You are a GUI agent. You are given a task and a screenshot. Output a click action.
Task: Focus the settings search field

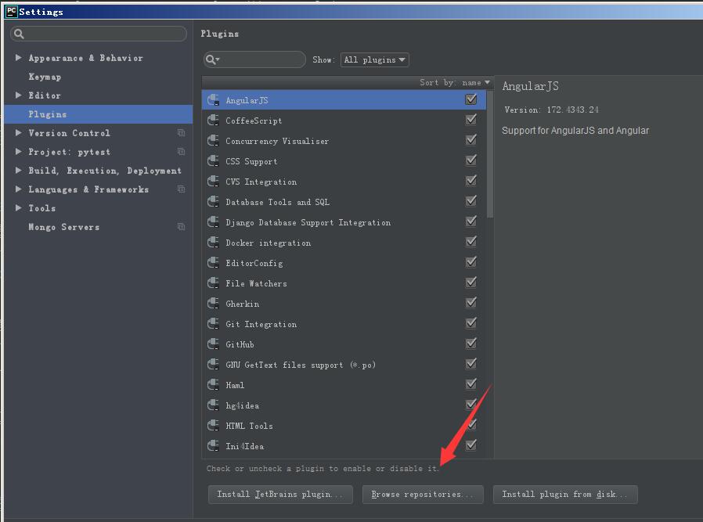pos(99,34)
